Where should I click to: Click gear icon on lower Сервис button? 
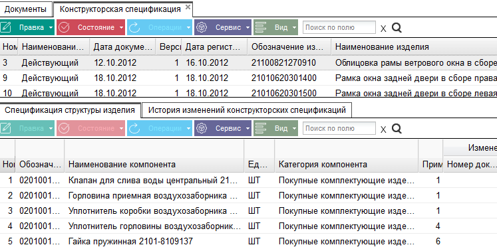click(x=202, y=128)
